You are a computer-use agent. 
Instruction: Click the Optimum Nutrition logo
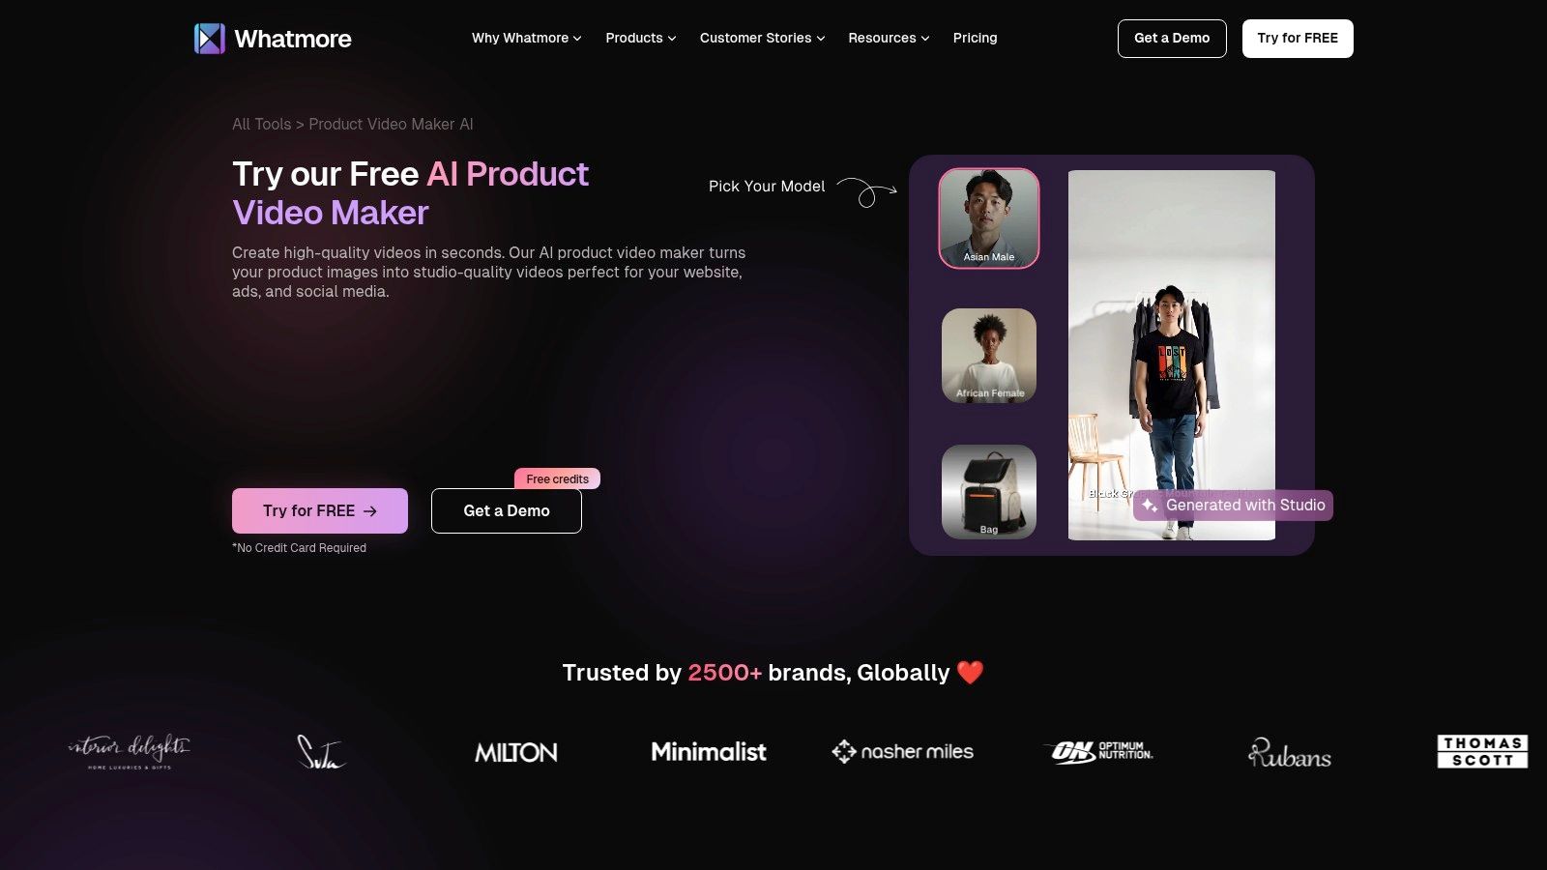point(1101,751)
